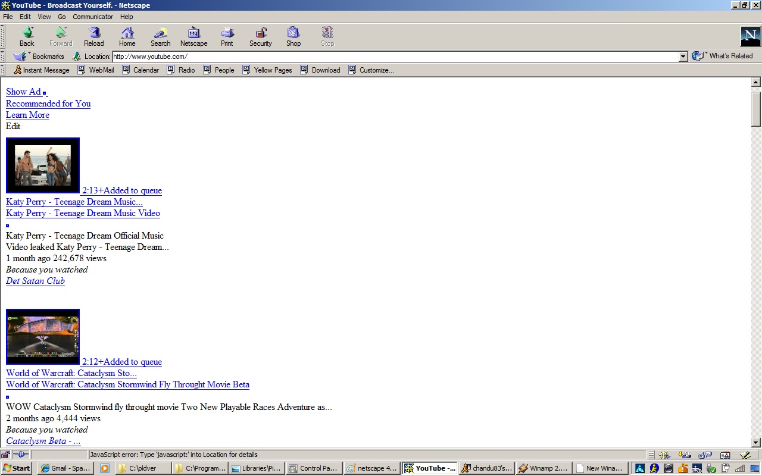Open the Calendar personal toolbar item
Viewport: 762px width, 476px height.
click(x=140, y=70)
